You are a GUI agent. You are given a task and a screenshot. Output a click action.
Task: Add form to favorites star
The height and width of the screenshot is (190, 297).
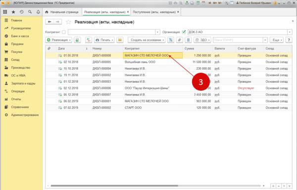[68, 22]
